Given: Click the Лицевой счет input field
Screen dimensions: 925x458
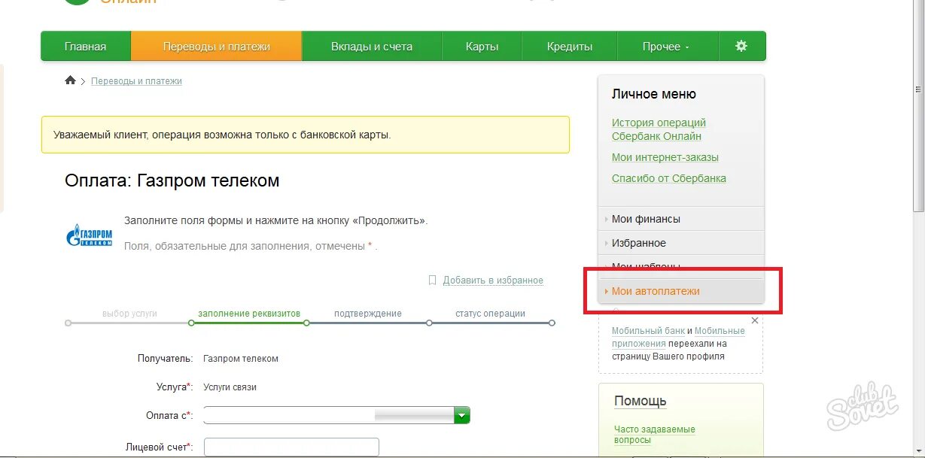Looking at the screenshot, I should (291, 447).
